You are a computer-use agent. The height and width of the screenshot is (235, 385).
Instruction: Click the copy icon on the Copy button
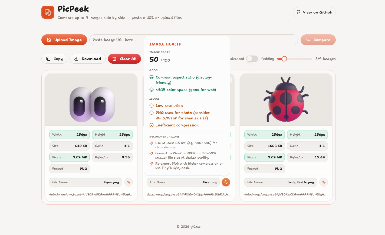pyautogui.click(x=48, y=58)
